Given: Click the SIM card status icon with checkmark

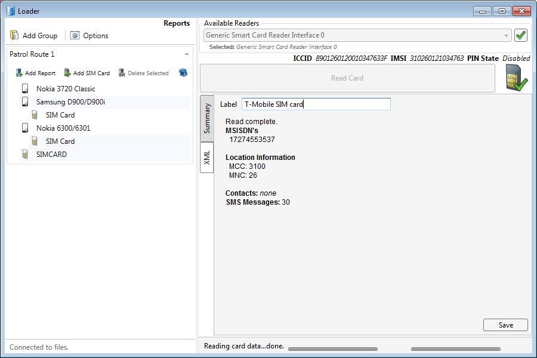Looking at the screenshot, I should (x=517, y=78).
